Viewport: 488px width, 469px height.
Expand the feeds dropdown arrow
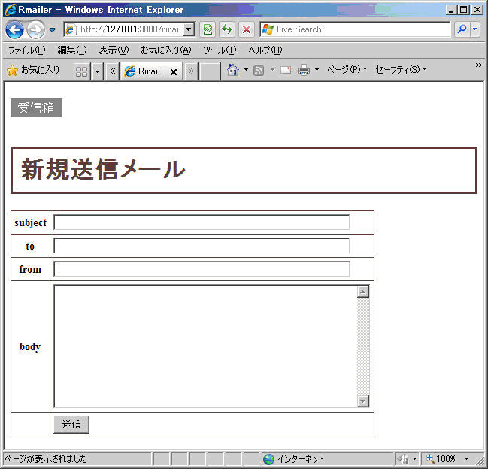click(x=273, y=70)
